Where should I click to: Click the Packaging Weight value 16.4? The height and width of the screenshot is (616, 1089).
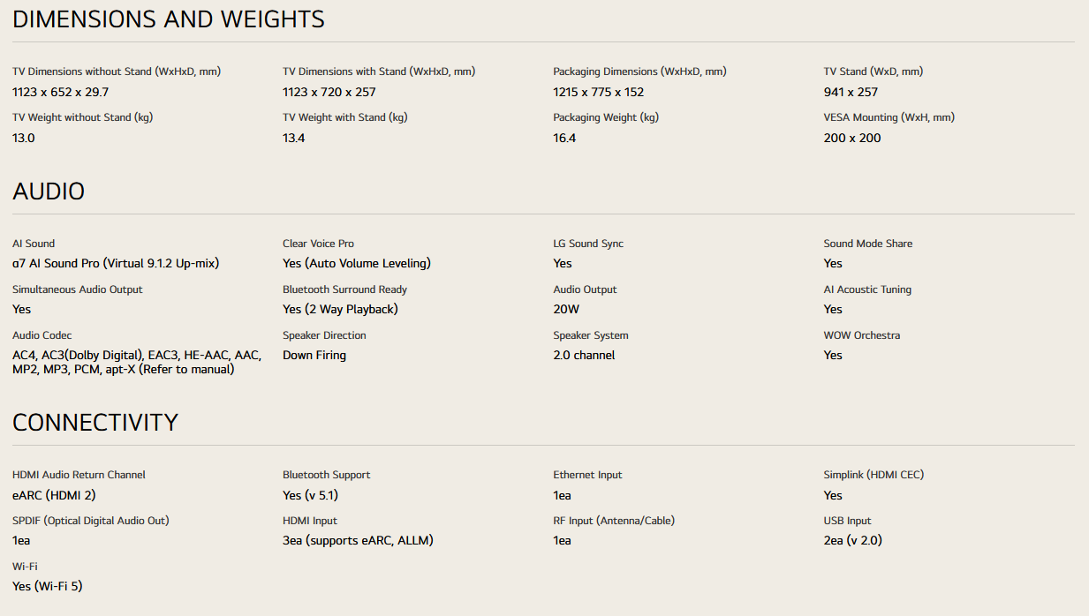(564, 138)
